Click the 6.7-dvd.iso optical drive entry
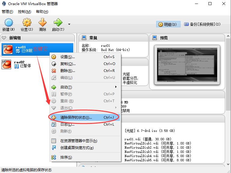This screenshot has width=231, height=173. [150, 131]
